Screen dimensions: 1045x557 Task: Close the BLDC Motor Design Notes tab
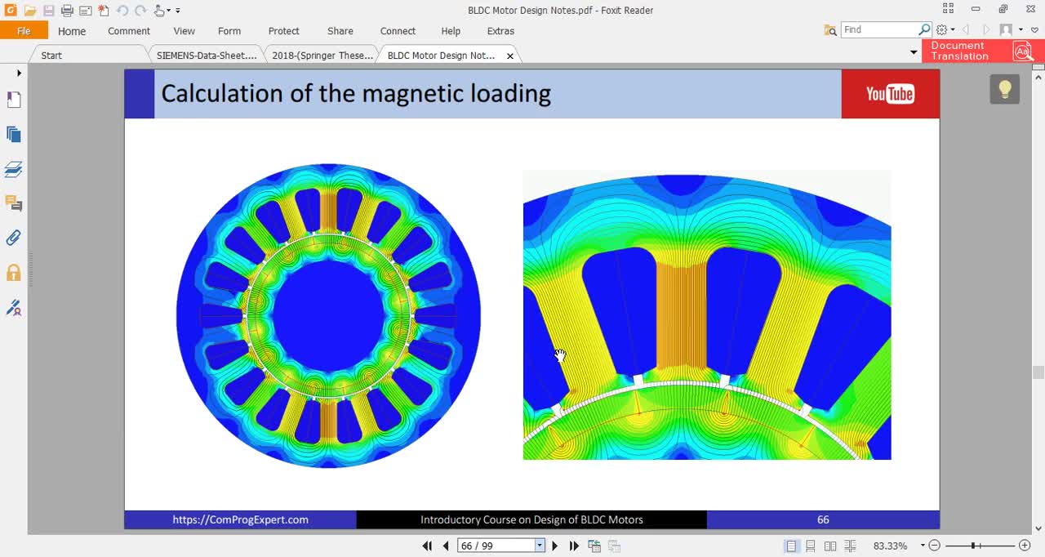pos(510,56)
